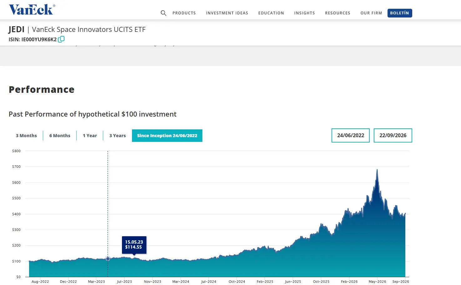Click the Past Performance of hypothetical $100 investment subtitle

(x=93, y=114)
